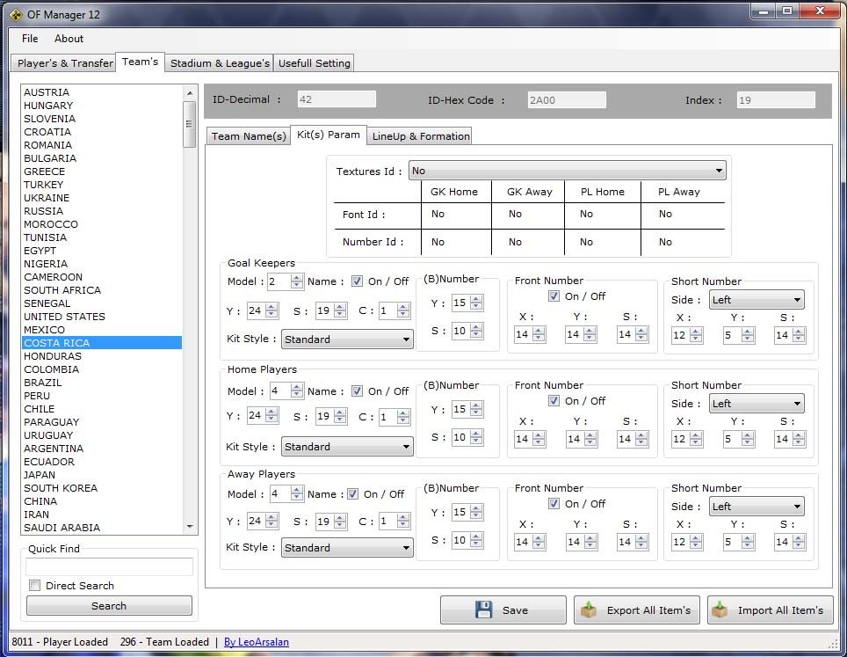Image resolution: width=847 pixels, height=657 pixels.
Task: Increase the Goal Keepers Model spinner value
Action: click(x=297, y=278)
